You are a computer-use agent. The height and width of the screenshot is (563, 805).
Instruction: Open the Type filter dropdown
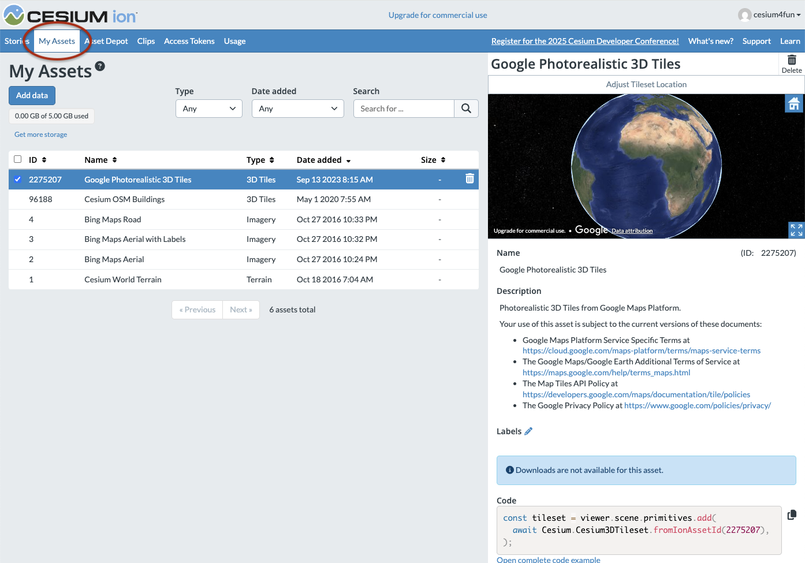[208, 109]
